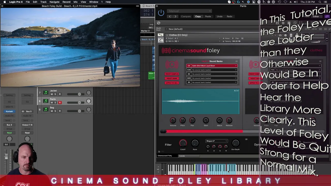Record-enable the Bag track
This screenshot has height=186, width=331.
coord(60,111)
